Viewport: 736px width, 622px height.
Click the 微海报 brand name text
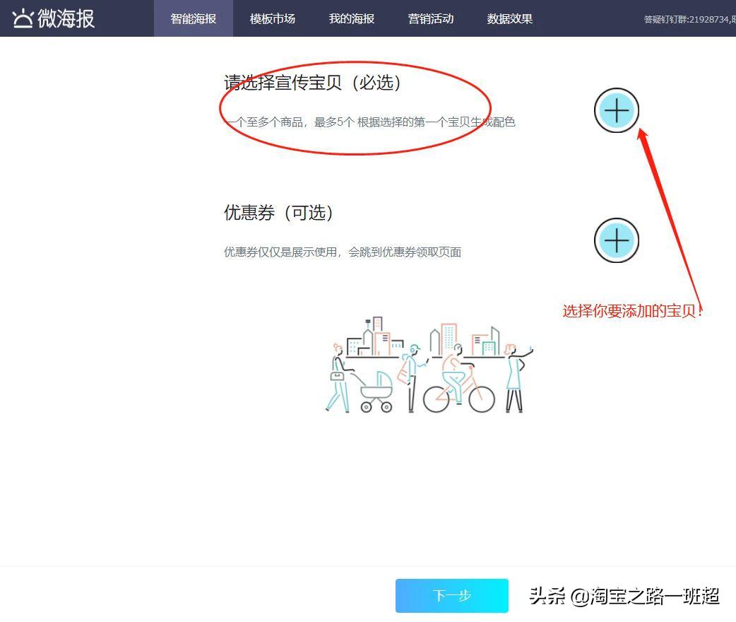coord(67,17)
